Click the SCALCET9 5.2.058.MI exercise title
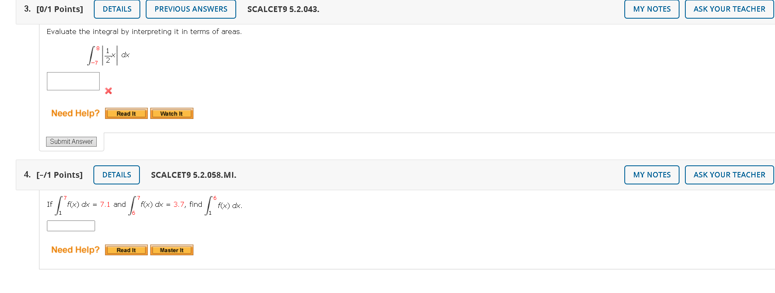775x293 pixels. (x=193, y=175)
